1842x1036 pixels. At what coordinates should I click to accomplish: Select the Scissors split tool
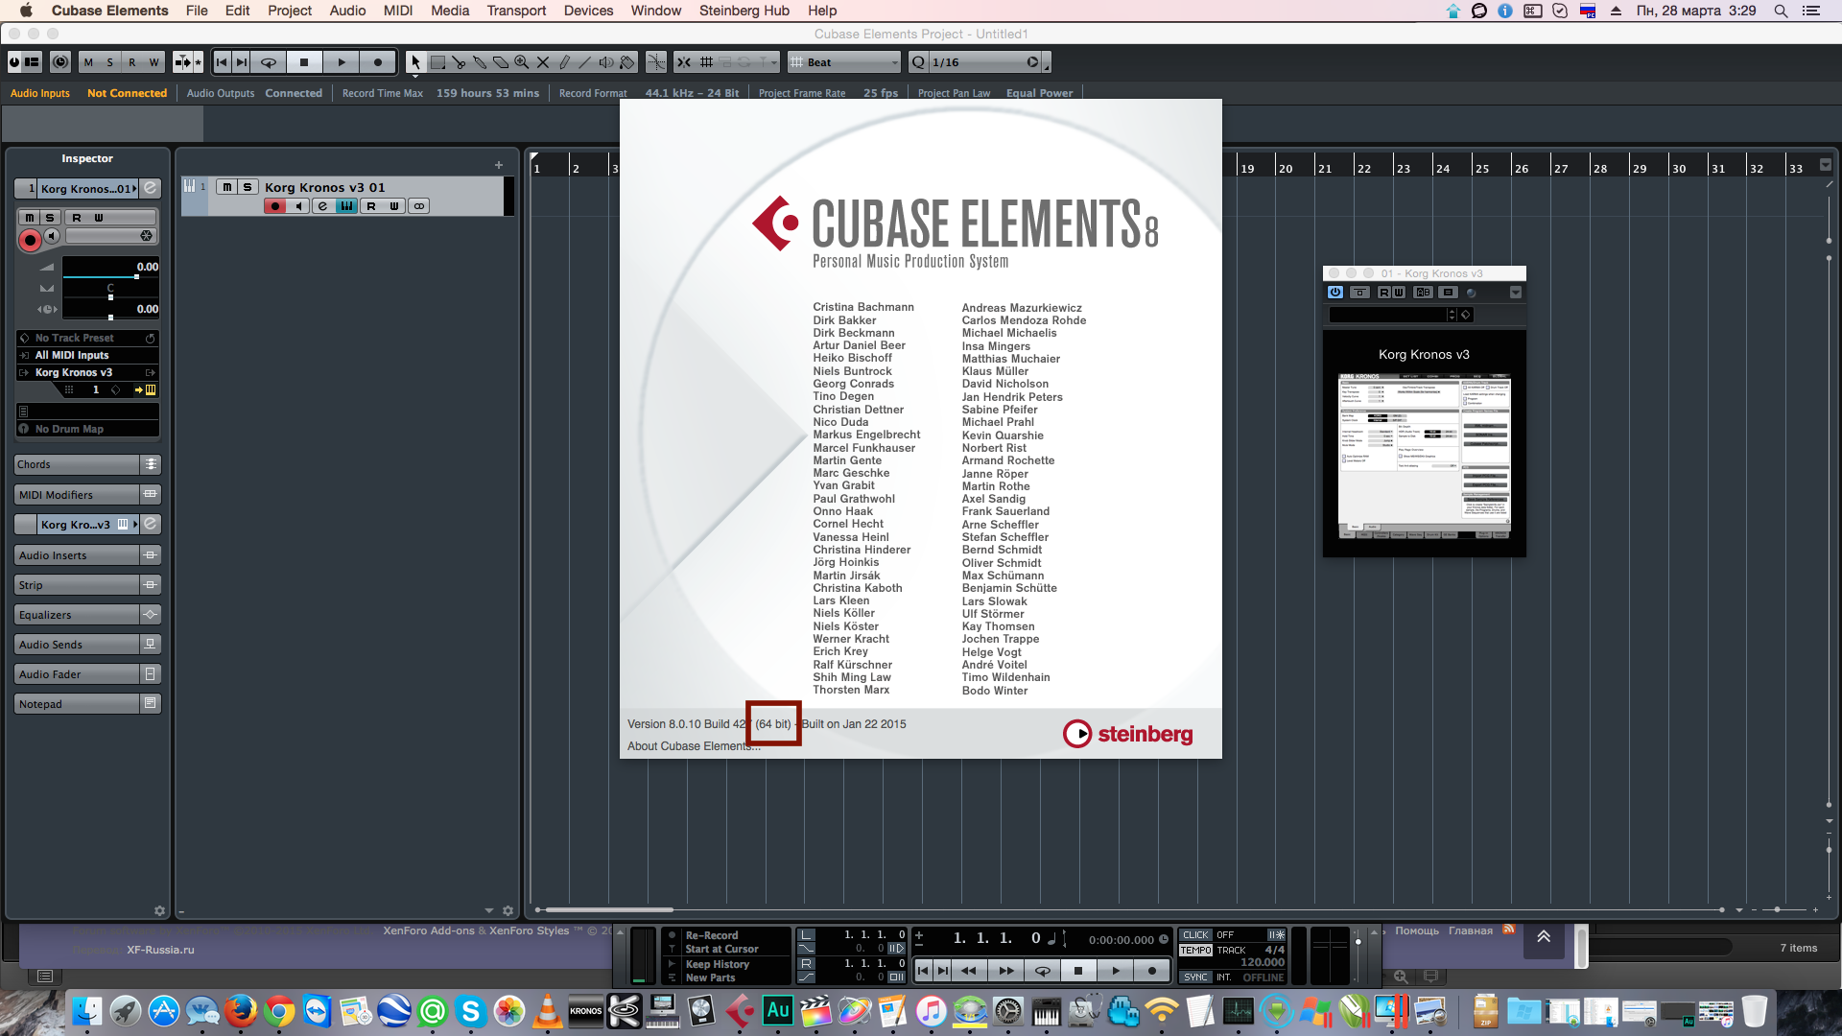(x=459, y=62)
